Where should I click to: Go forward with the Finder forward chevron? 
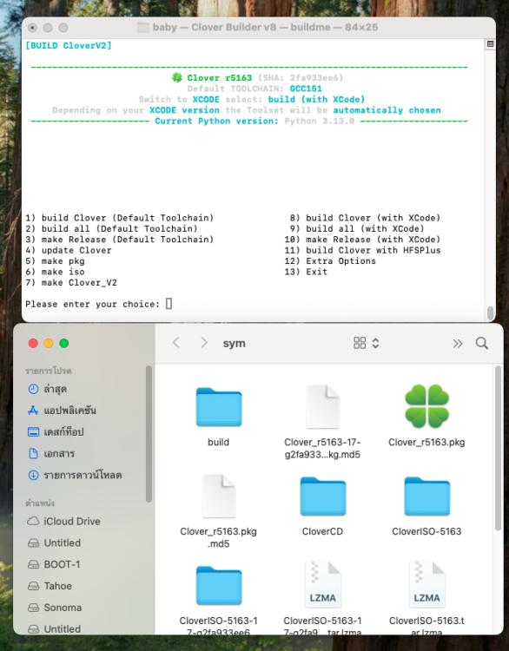click(203, 343)
